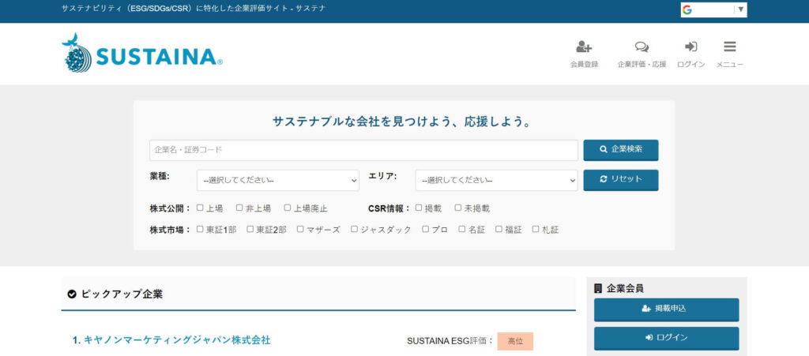
Task: Open the メニュー hamburger icon
Action: tap(729, 47)
